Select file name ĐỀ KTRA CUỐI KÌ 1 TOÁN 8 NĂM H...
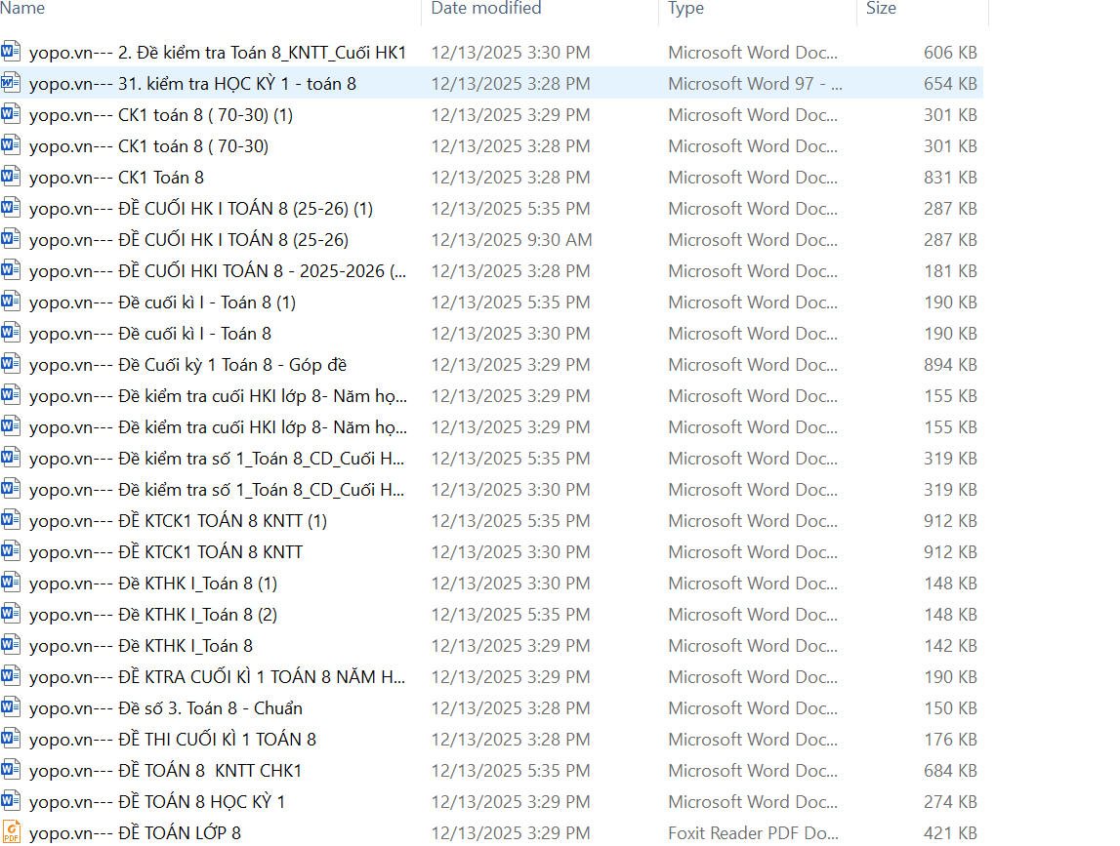The width and height of the screenshot is (1120, 846). coord(217,677)
